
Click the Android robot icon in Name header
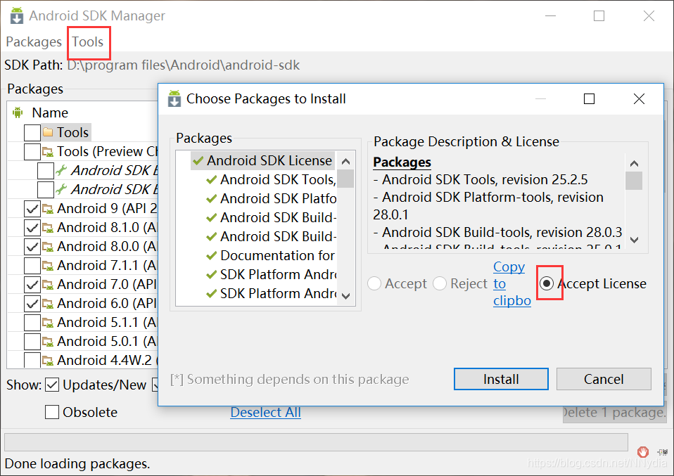[18, 112]
